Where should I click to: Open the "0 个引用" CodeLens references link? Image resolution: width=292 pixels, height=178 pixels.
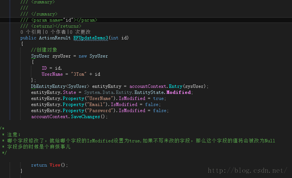click(31, 32)
